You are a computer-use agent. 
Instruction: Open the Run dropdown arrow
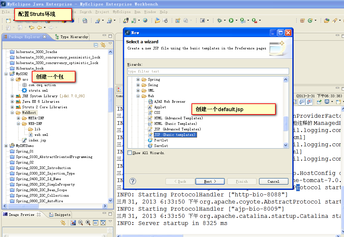236,20
